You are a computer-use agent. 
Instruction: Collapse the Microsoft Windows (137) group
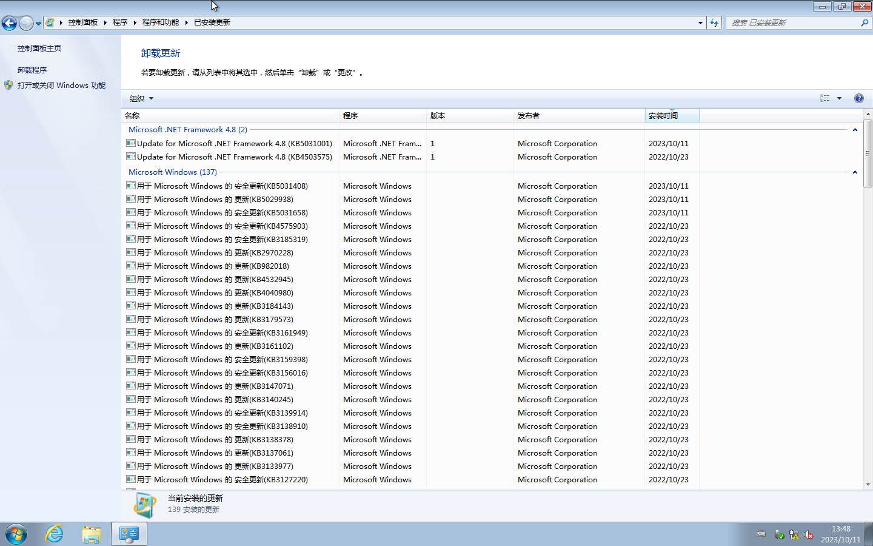click(x=855, y=172)
